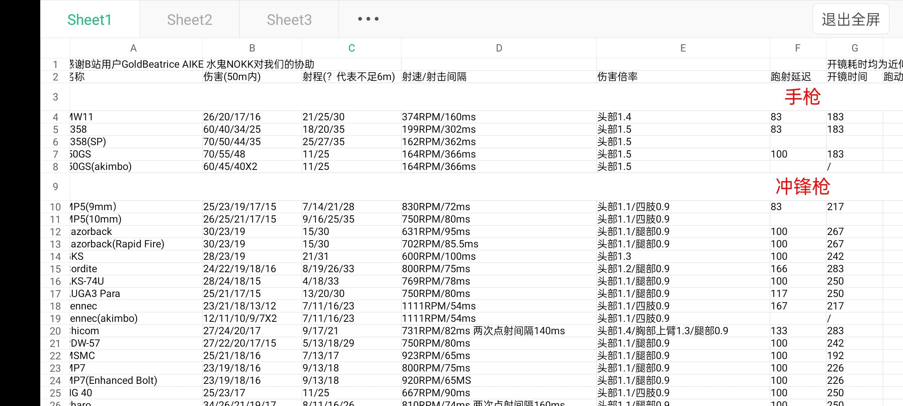This screenshot has height=406, width=903.
Task: Select row 15 header
Action: (55, 269)
